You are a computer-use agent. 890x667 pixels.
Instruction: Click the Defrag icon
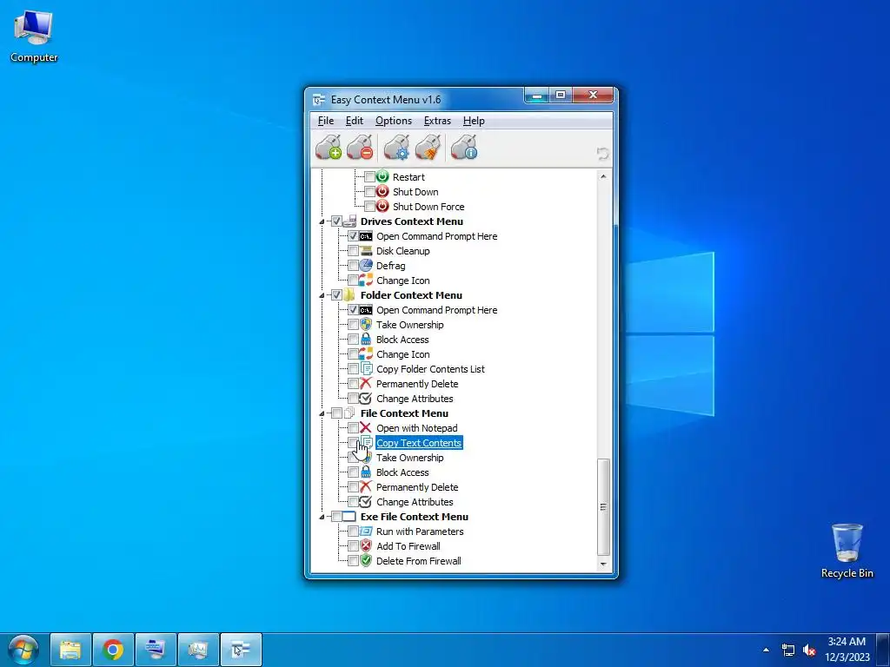[366, 266]
